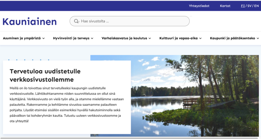Screen dimensions: 261x139
Task: Select FI language
Action: pos(243,6)
